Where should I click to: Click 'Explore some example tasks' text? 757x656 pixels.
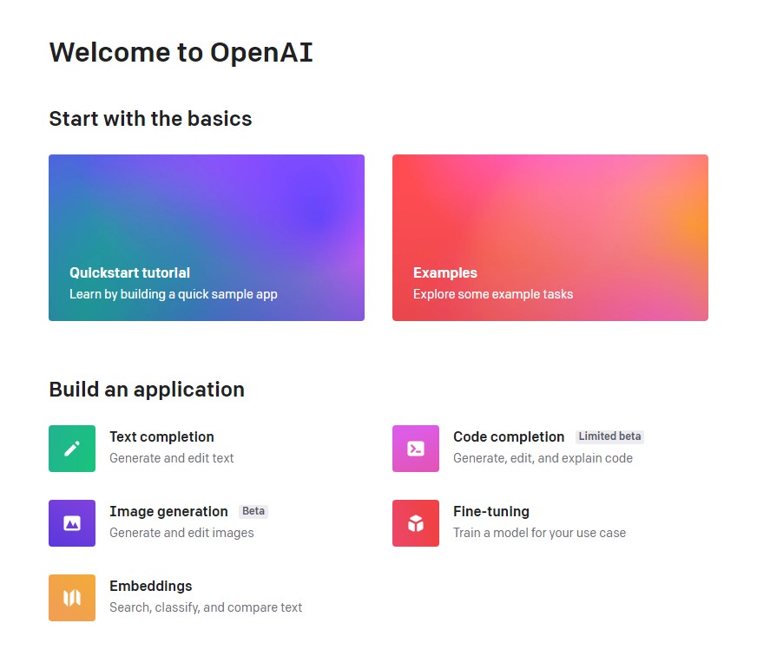pos(493,294)
